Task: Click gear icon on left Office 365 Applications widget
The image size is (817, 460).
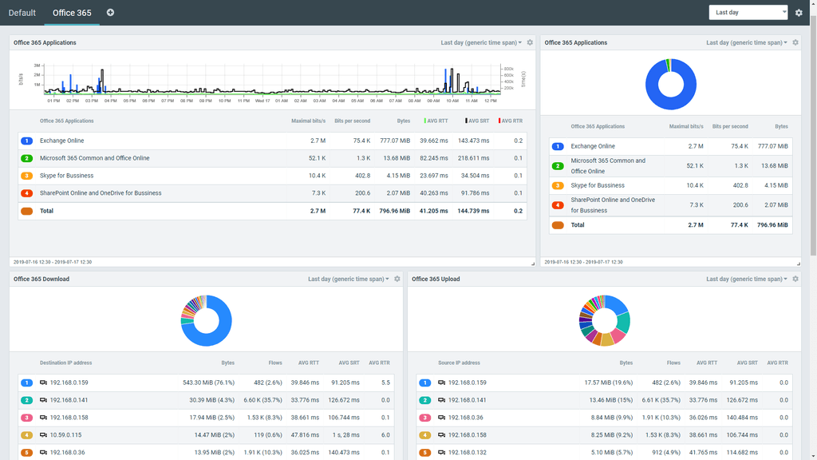Action: pos(530,43)
